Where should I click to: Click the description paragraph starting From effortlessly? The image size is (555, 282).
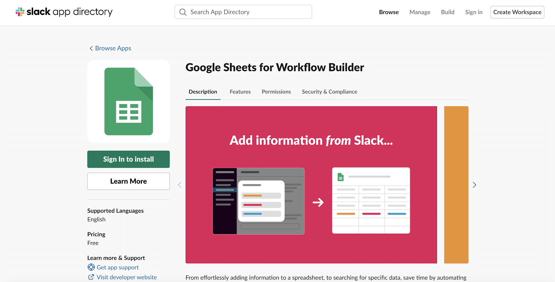pos(326,278)
